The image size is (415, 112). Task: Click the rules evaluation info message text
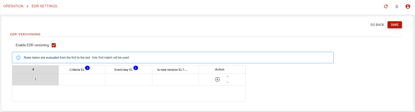pos(77,58)
